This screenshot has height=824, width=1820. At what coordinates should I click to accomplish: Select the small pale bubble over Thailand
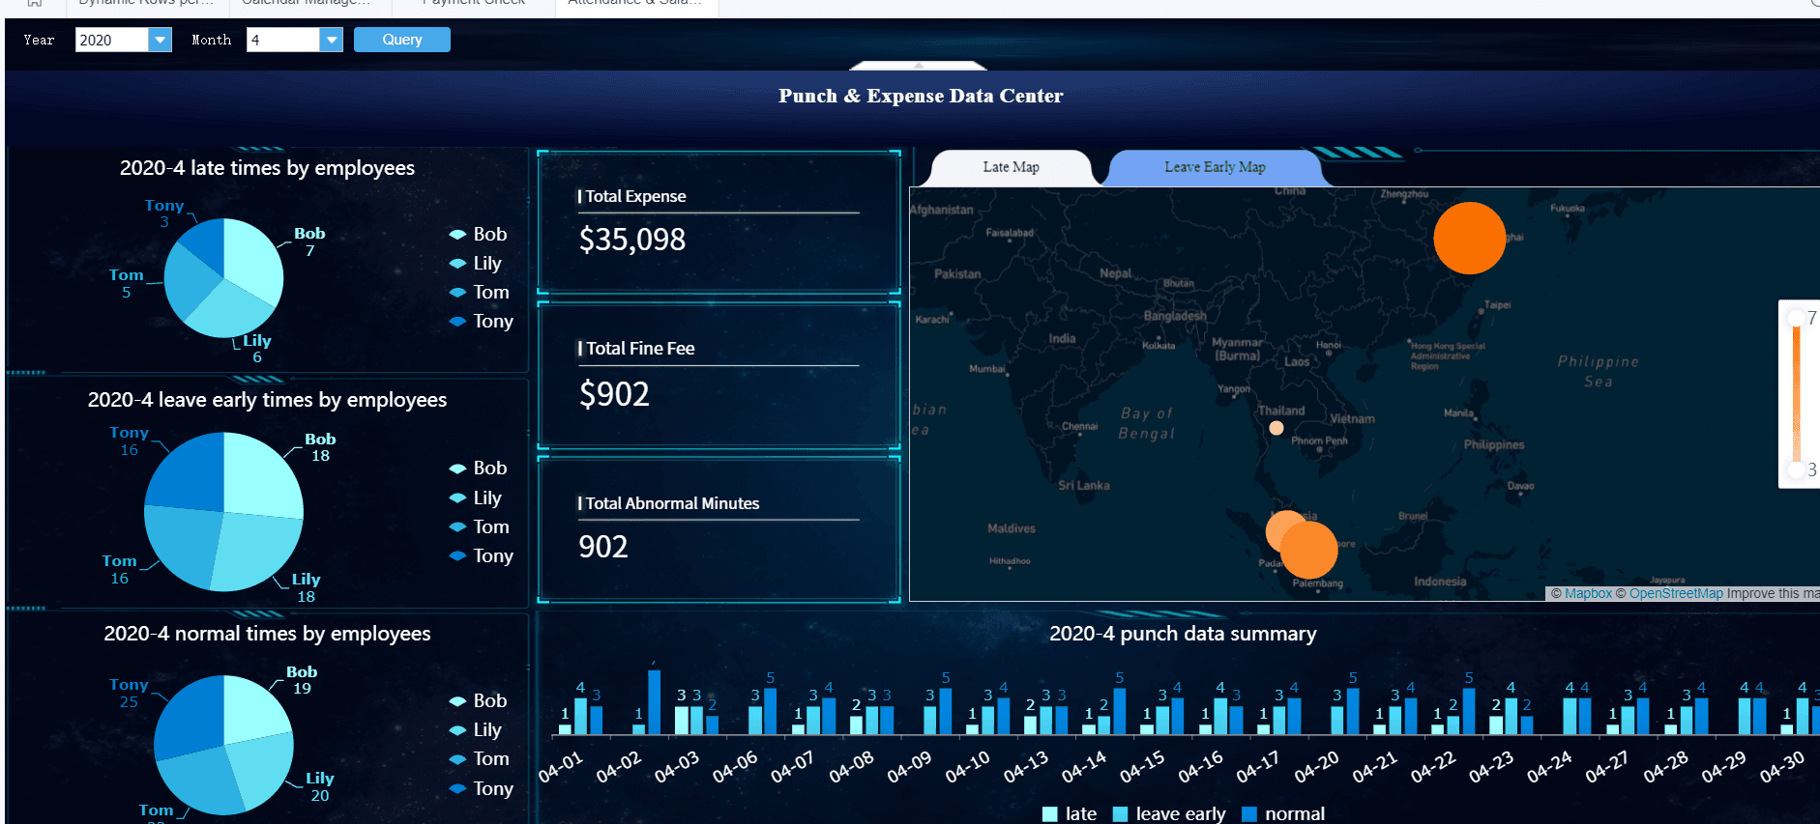(1277, 428)
